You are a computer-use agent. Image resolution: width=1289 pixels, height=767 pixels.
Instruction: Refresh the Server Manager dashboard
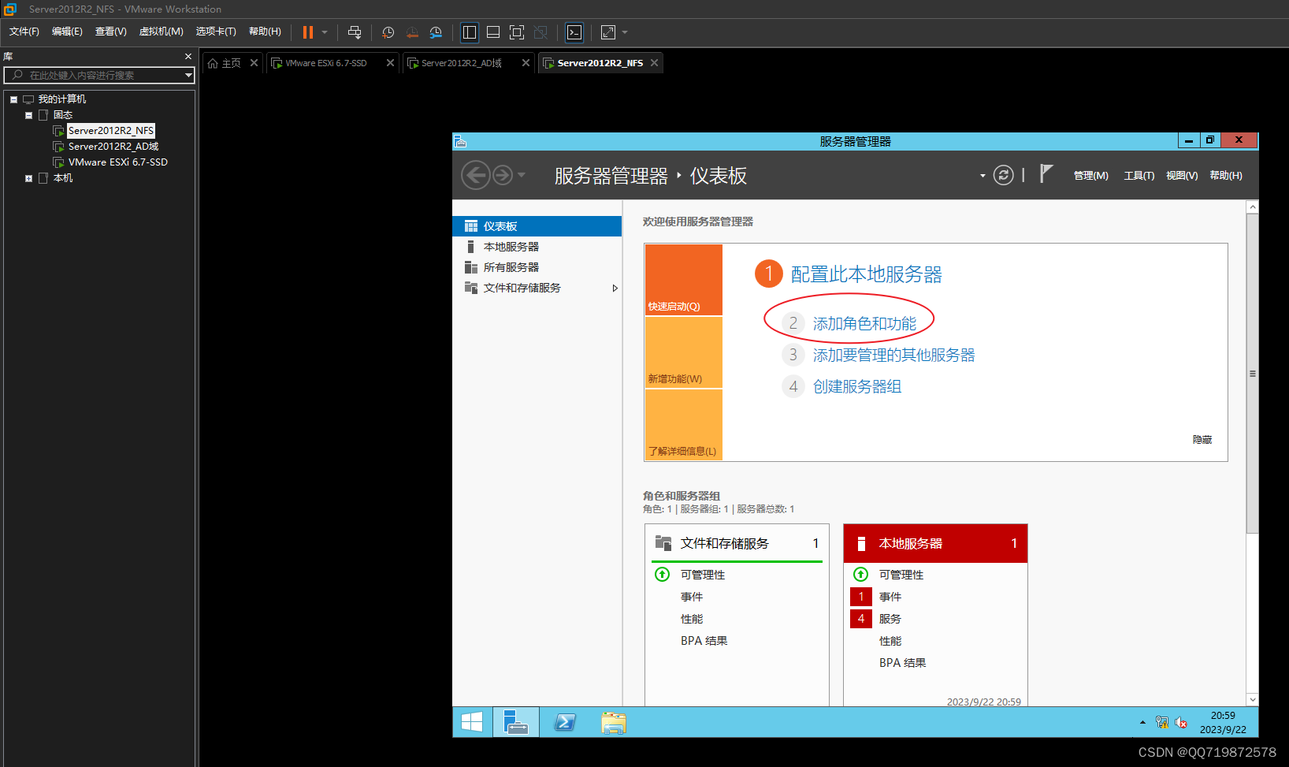1003,175
